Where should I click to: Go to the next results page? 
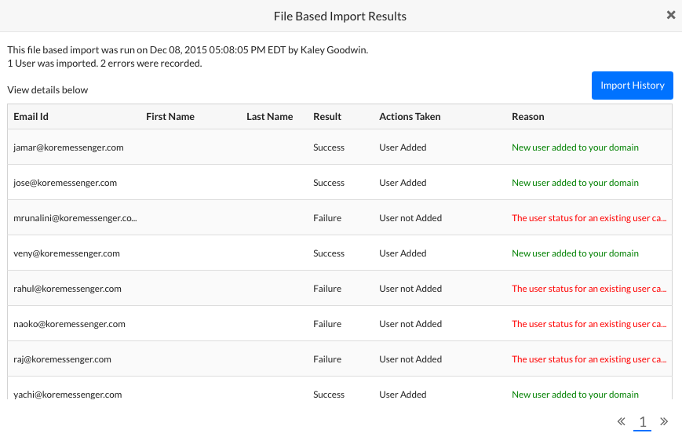click(664, 422)
